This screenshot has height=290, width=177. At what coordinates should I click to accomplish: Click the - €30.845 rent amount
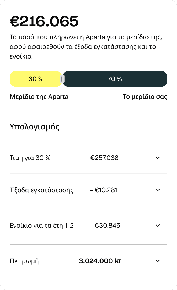pyautogui.click(x=105, y=226)
